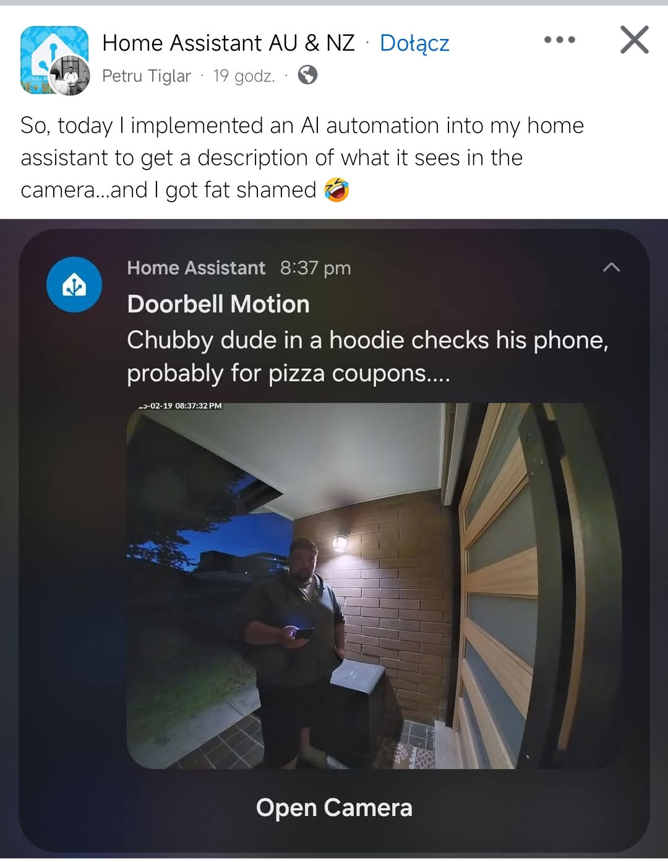This screenshot has height=862, width=668.
Task: Click the 8:37 pm notification time
Action: click(315, 267)
